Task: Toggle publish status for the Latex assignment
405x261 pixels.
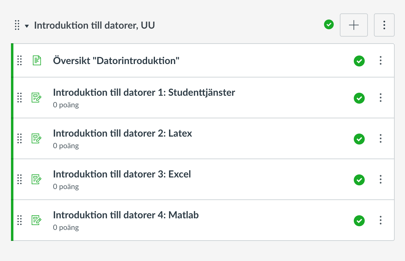Action: pos(359,139)
